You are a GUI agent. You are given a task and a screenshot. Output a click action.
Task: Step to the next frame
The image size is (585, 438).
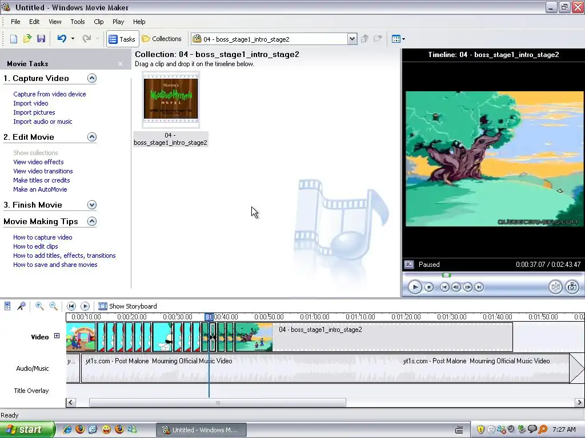[x=467, y=287]
